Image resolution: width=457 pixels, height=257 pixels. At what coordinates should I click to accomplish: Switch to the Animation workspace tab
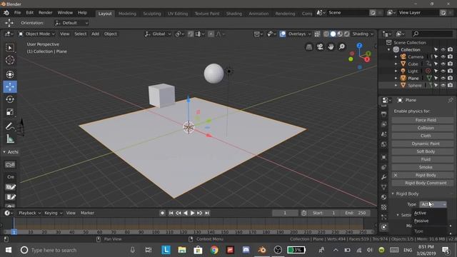258,14
